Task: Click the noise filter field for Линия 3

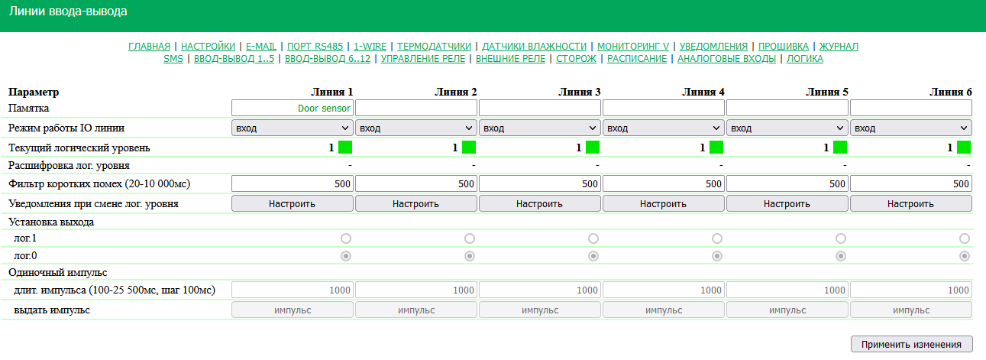Action: pos(539,183)
